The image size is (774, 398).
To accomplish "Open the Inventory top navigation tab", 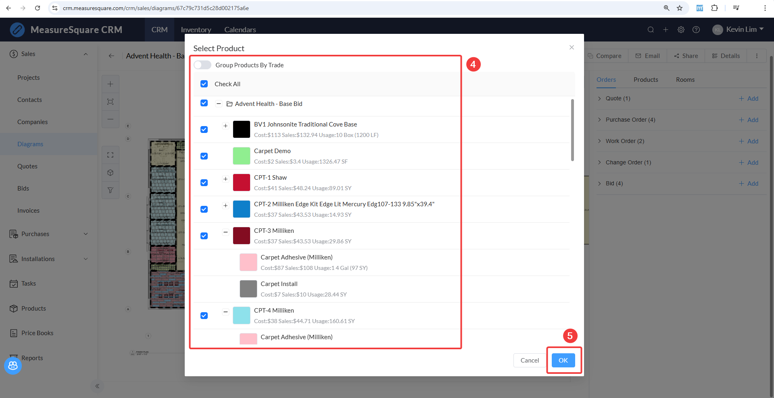I will click(196, 30).
